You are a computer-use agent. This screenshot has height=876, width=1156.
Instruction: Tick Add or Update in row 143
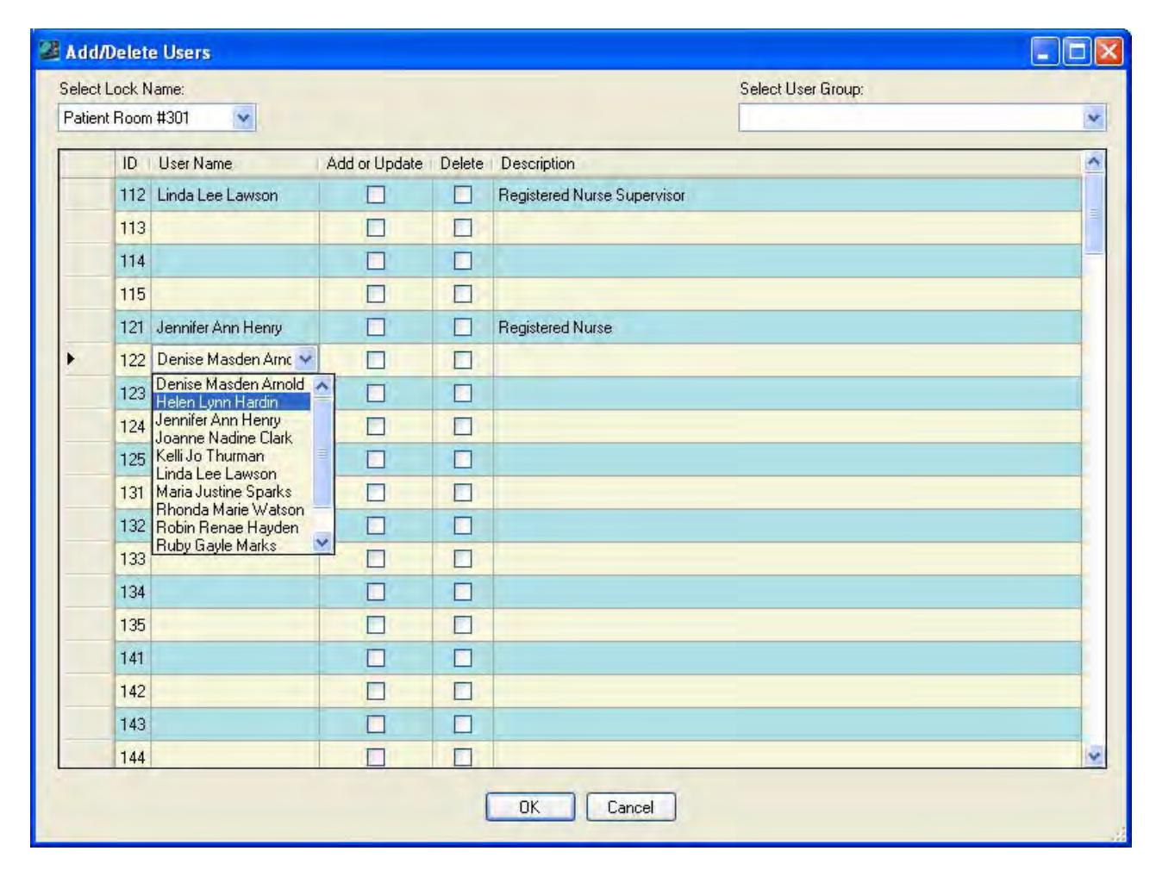[376, 724]
